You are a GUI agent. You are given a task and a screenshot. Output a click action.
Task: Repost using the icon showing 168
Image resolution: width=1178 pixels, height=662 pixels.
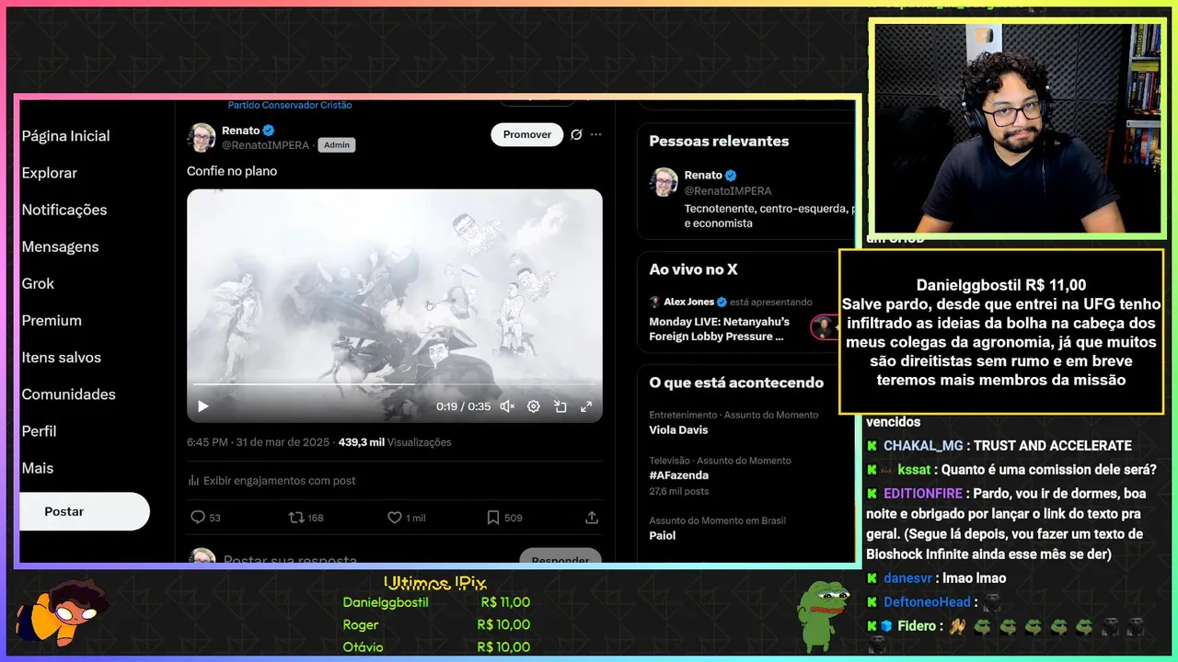pyautogui.click(x=306, y=518)
